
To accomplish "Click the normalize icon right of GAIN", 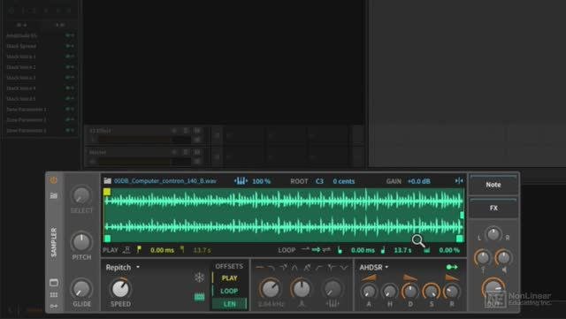I will [459, 180].
